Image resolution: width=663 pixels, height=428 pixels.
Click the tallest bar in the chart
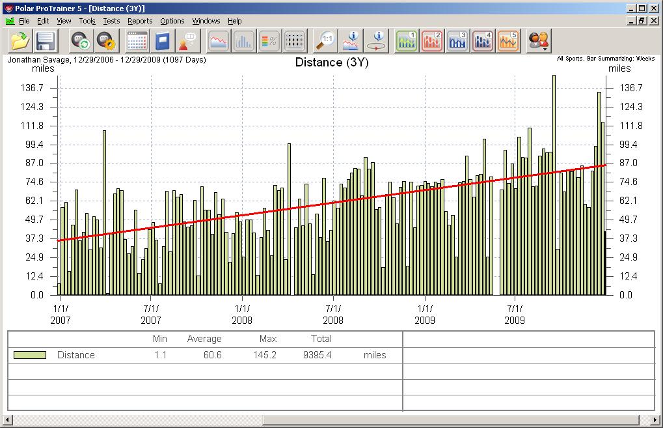tap(554, 185)
